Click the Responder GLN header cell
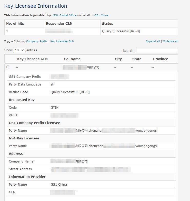The width and height of the screenshot is (190, 201). coord(59,24)
